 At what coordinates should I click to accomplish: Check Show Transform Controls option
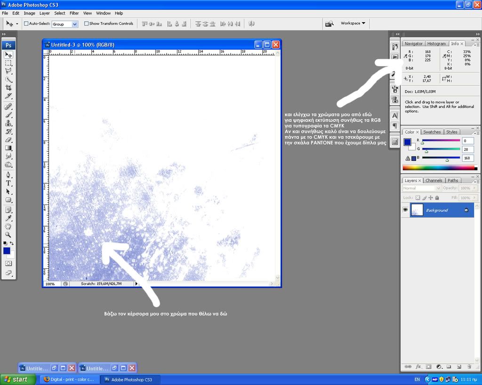[87, 24]
